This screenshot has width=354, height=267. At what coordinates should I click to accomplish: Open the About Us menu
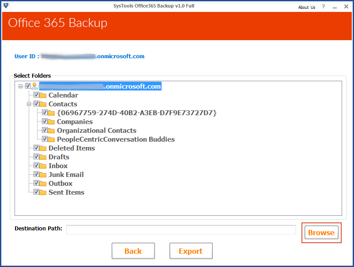[306, 7]
